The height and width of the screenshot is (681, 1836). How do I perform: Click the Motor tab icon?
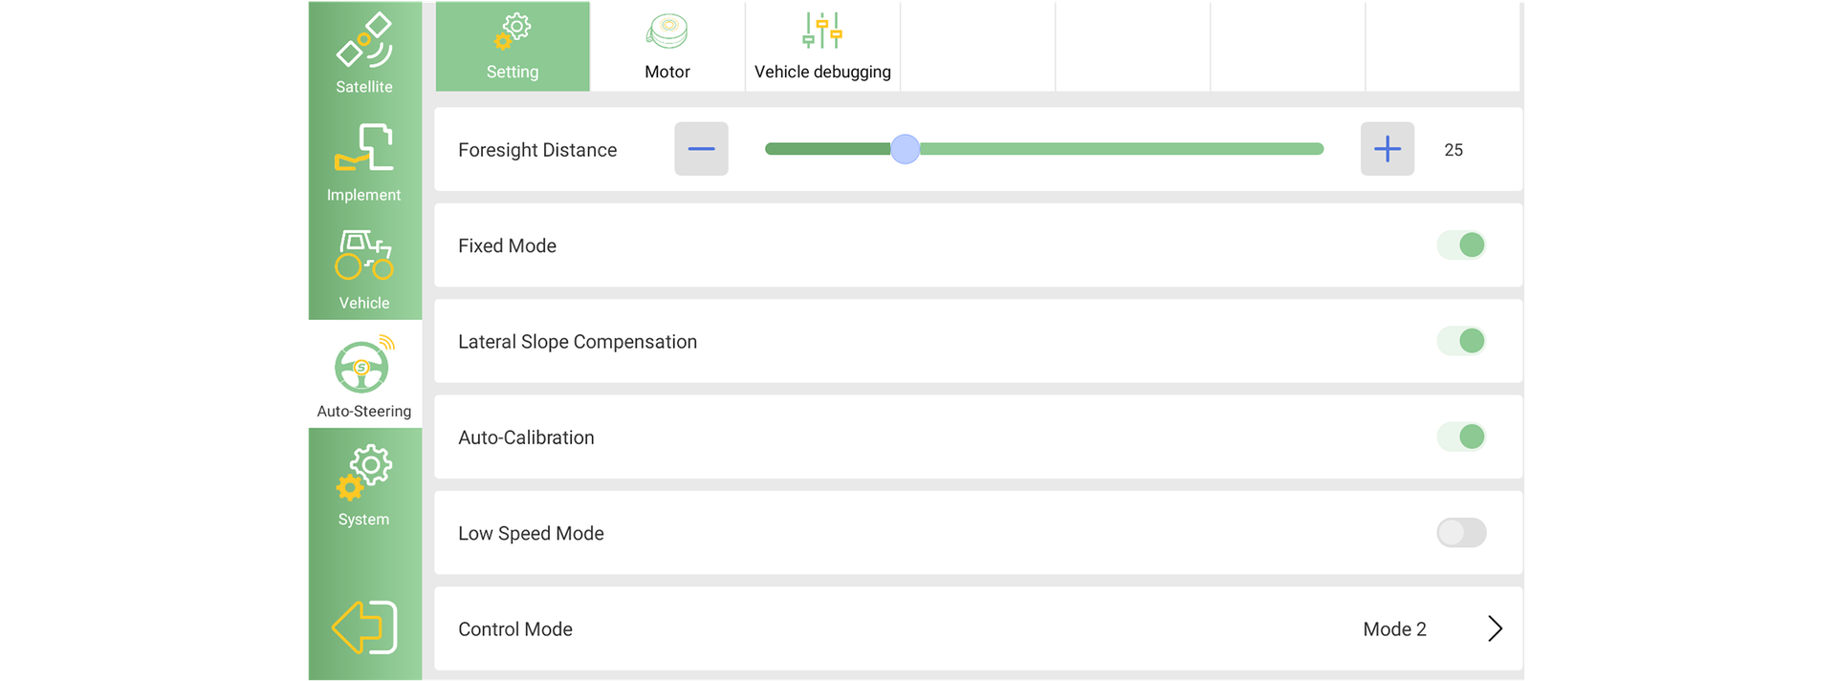(x=667, y=32)
